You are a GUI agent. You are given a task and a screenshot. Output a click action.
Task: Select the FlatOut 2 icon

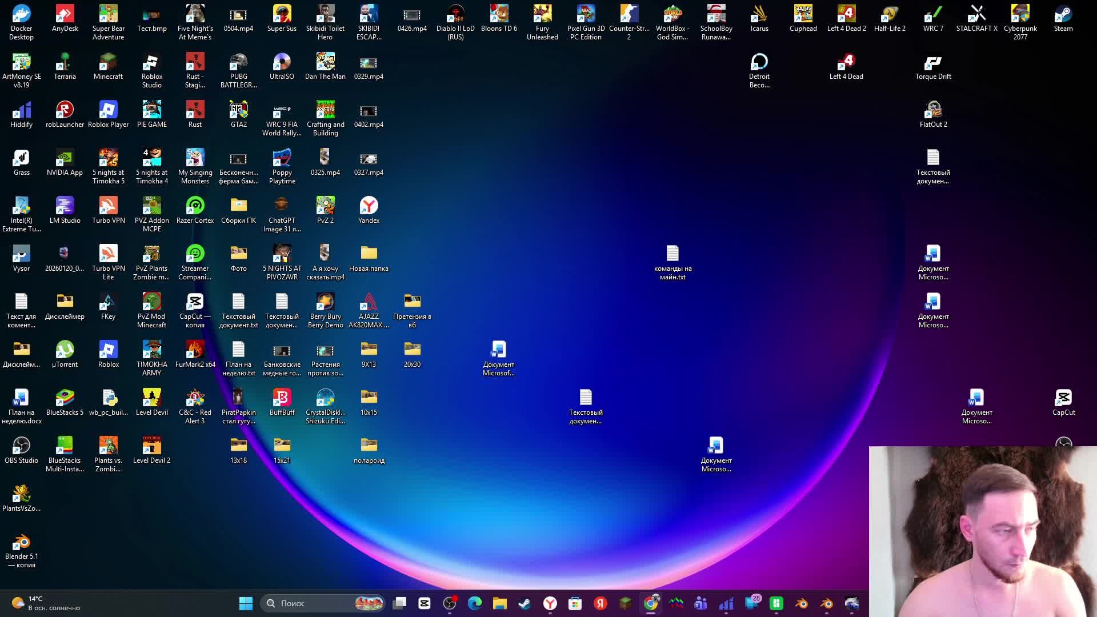(x=933, y=114)
